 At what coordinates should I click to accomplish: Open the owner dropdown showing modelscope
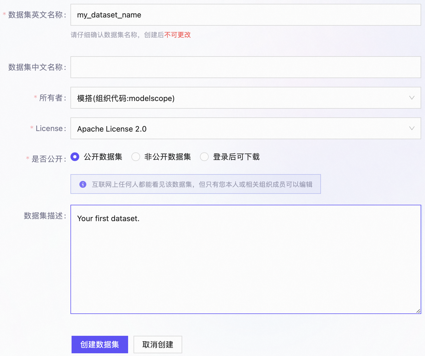click(246, 98)
